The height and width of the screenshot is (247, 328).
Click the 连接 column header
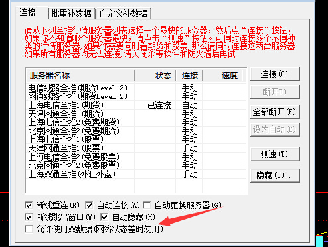(189, 76)
